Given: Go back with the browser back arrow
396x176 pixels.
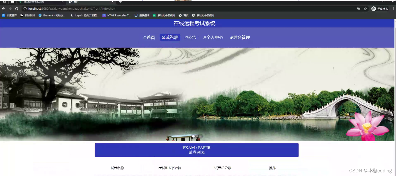Looking at the screenshot, I should pyautogui.click(x=3, y=9).
